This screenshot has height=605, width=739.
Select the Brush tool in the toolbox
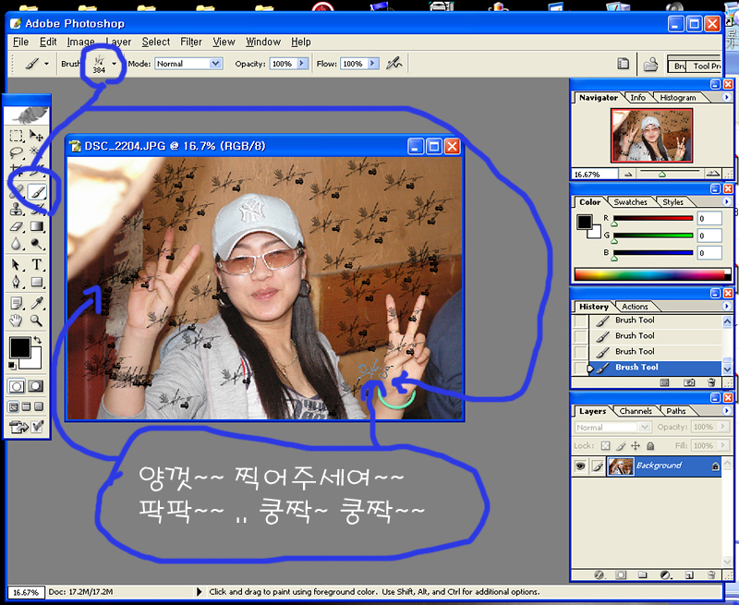tap(37, 192)
